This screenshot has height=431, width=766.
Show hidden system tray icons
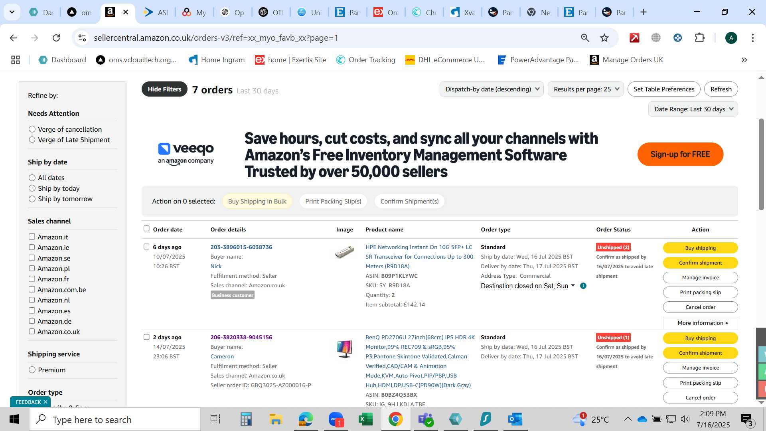628,419
